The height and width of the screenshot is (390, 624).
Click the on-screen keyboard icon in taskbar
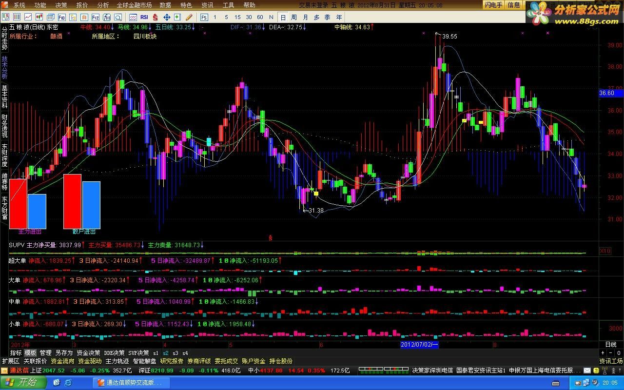pos(556,383)
